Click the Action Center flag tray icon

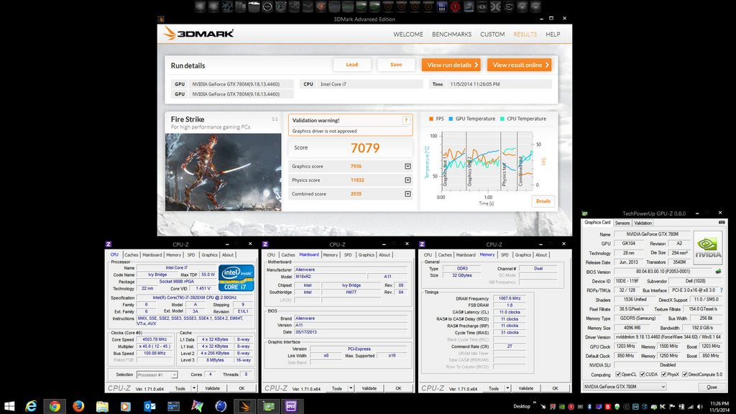click(672, 407)
